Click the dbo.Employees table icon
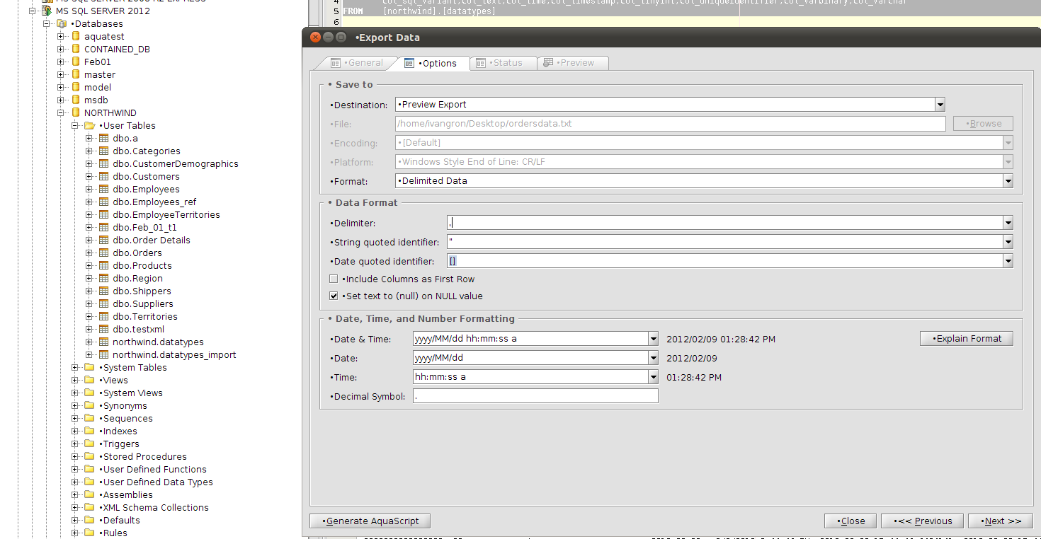This screenshot has height=539, width=1041. 103,189
